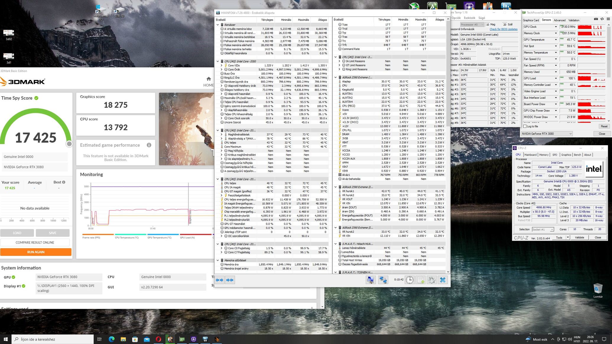Click Check for BIOS Updates link
This screenshot has height=344, width=612.
tap(503, 29)
